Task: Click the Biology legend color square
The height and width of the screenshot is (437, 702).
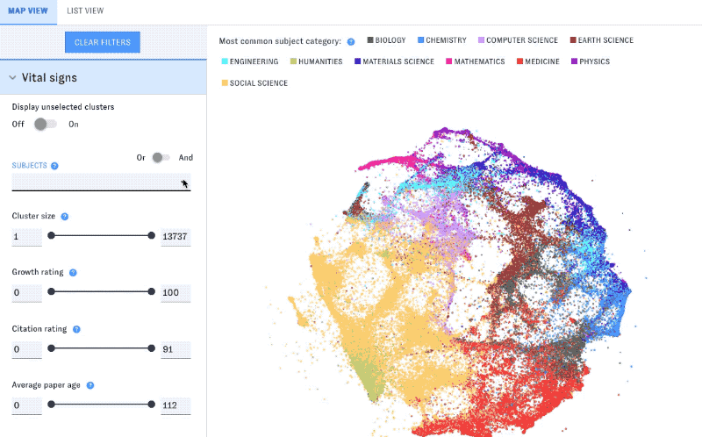Action: click(370, 39)
